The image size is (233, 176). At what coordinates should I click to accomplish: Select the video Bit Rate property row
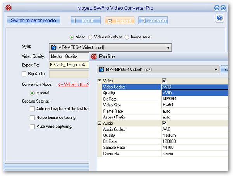132,99
